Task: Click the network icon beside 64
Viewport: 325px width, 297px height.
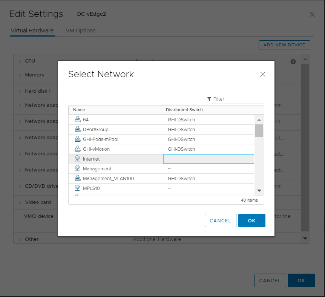Action: [x=78, y=119]
